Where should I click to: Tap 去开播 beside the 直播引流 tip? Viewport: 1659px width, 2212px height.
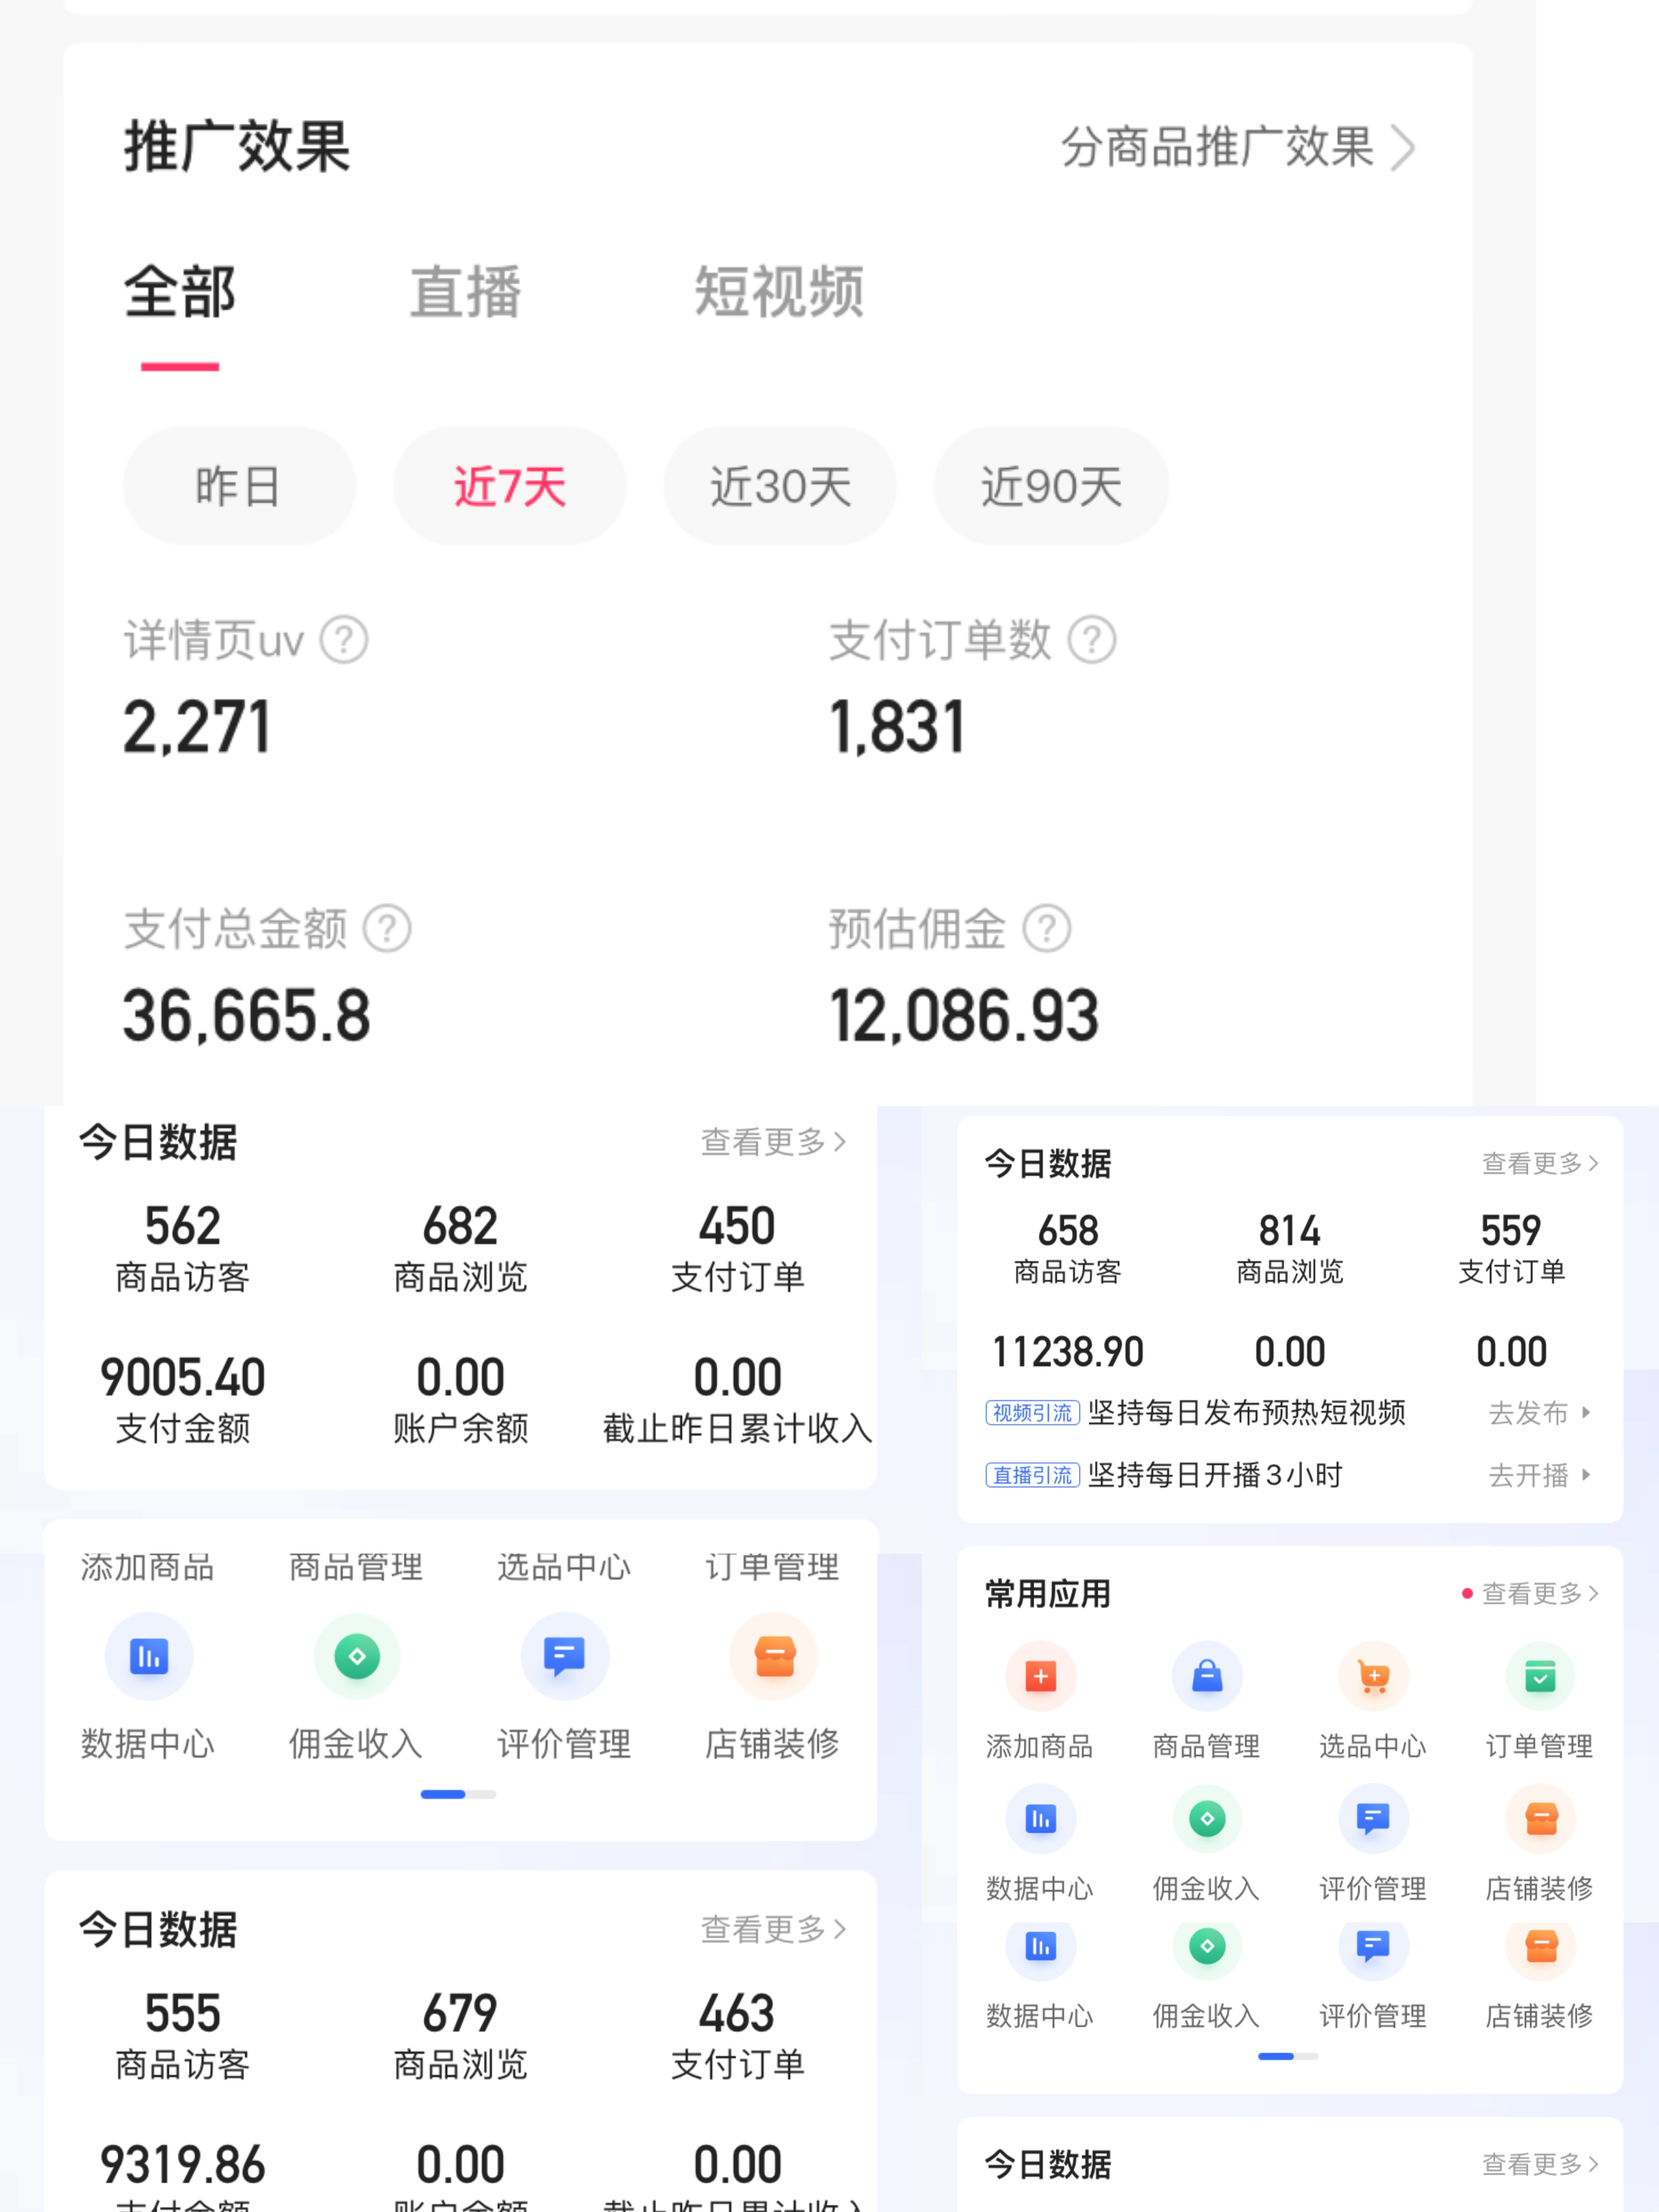tap(1539, 1475)
